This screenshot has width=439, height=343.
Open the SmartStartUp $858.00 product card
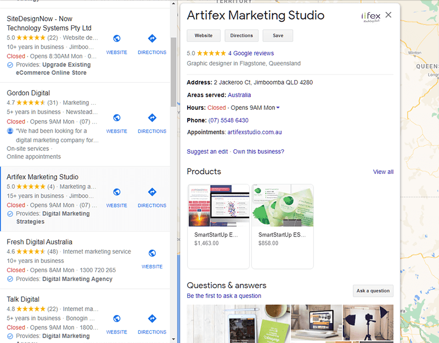tap(283, 227)
